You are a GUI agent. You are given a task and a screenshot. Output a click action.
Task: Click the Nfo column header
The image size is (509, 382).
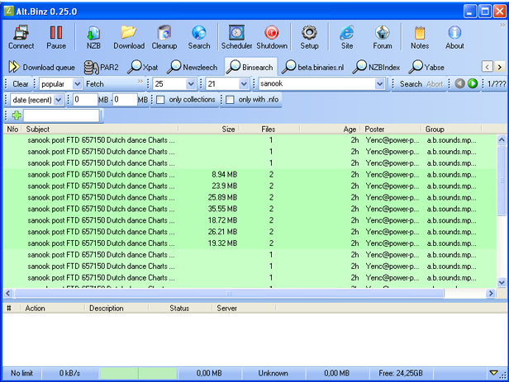pyautogui.click(x=12, y=129)
